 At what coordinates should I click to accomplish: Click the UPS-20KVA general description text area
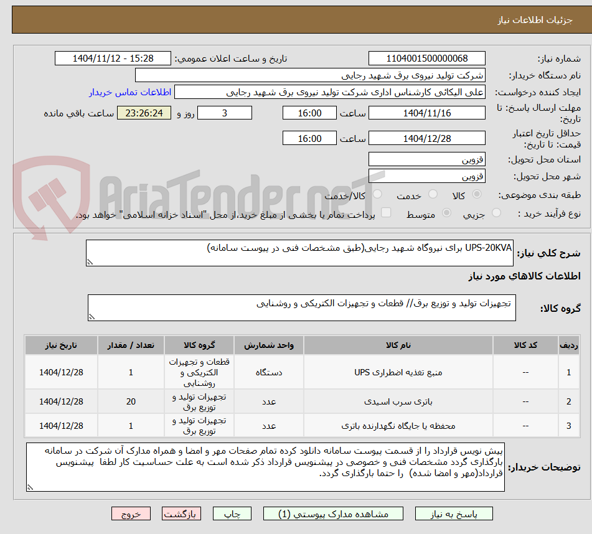click(x=299, y=253)
